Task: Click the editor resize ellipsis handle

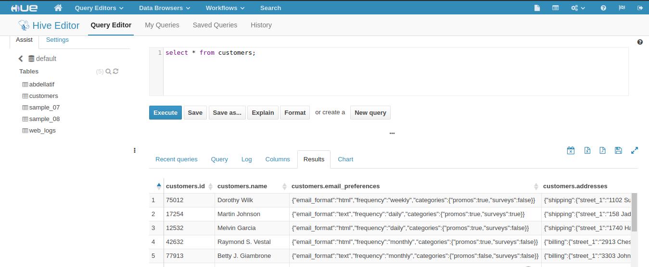Action: coord(392,133)
